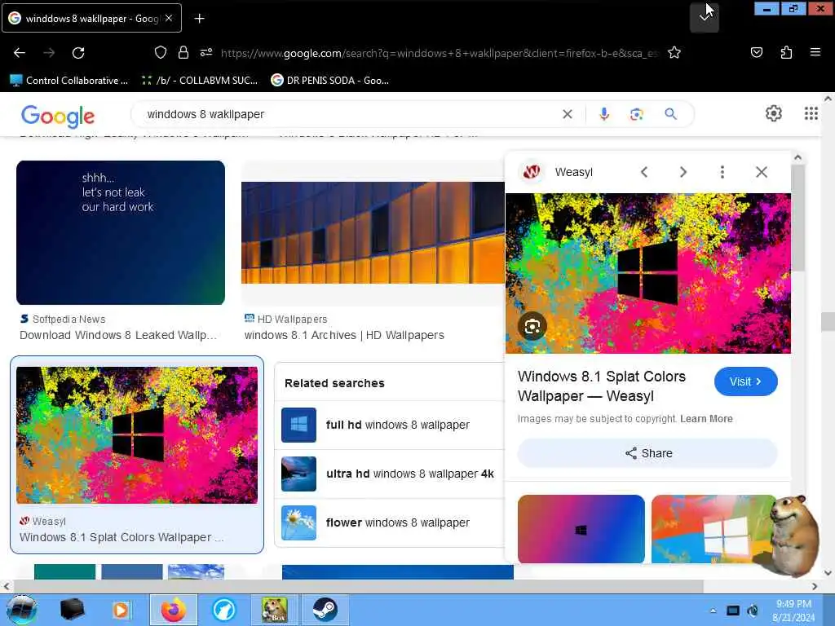Go back to the previous page
This screenshot has width=835, height=626.
tap(20, 53)
